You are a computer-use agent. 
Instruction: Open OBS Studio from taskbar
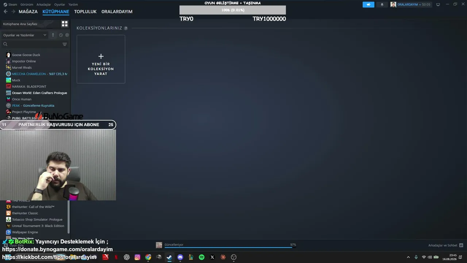(x=234, y=257)
